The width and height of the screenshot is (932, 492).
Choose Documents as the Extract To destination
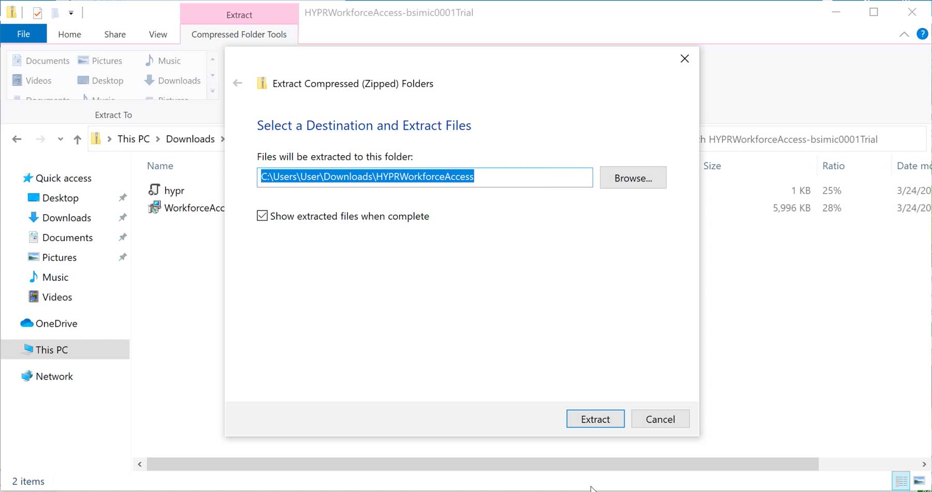tap(40, 61)
